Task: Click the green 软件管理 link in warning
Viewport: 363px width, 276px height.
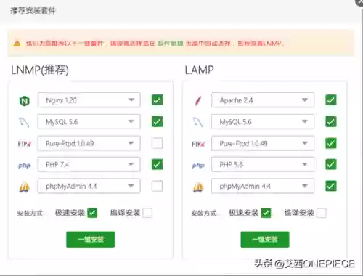Action: tap(171, 44)
